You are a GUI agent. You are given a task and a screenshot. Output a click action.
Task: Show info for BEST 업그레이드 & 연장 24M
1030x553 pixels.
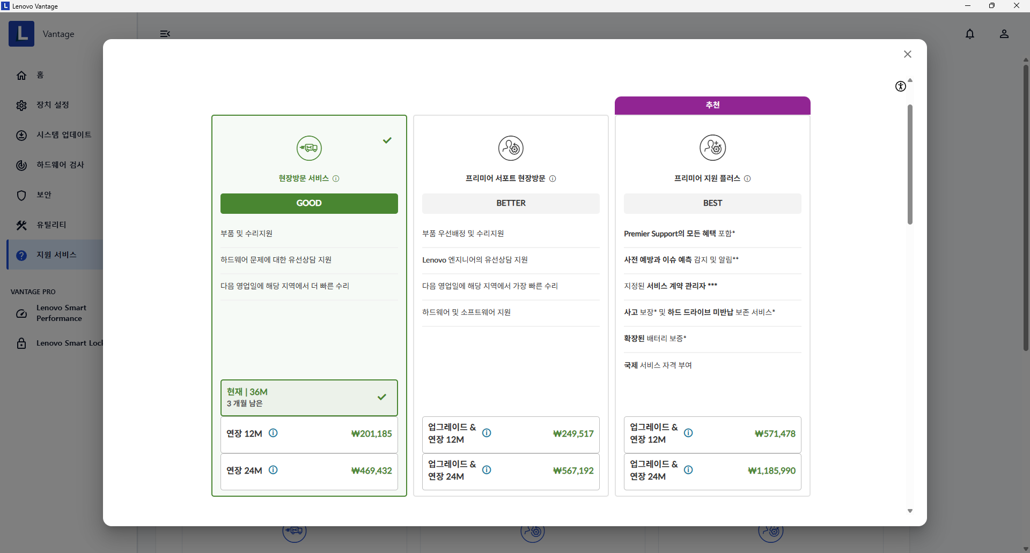click(x=688, y=470)
